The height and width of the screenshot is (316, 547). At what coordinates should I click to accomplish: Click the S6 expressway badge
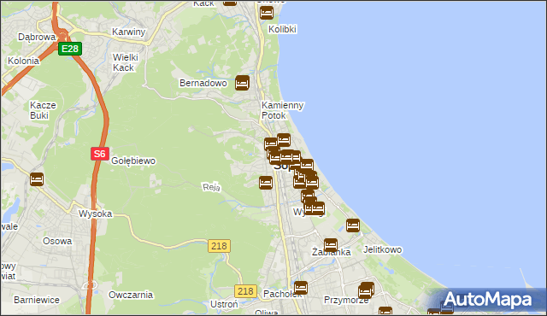tap(100, 154)
